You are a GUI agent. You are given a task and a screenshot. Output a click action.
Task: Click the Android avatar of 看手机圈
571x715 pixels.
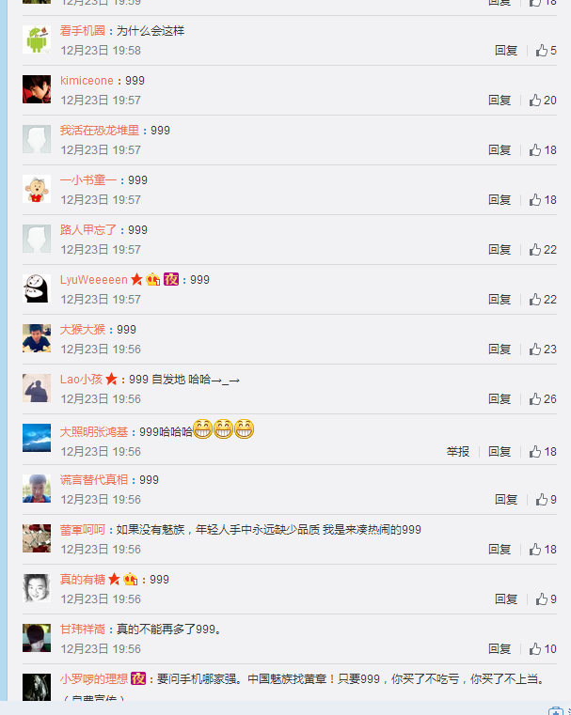(37, 39)
